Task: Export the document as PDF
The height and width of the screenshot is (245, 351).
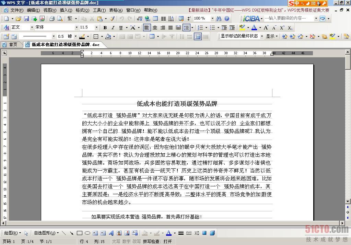Action: (x=42, y=19)
